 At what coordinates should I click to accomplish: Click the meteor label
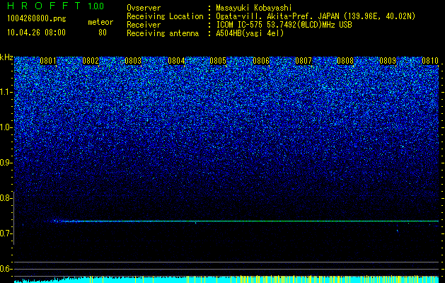pyautogui.click(x=100, y=22)
